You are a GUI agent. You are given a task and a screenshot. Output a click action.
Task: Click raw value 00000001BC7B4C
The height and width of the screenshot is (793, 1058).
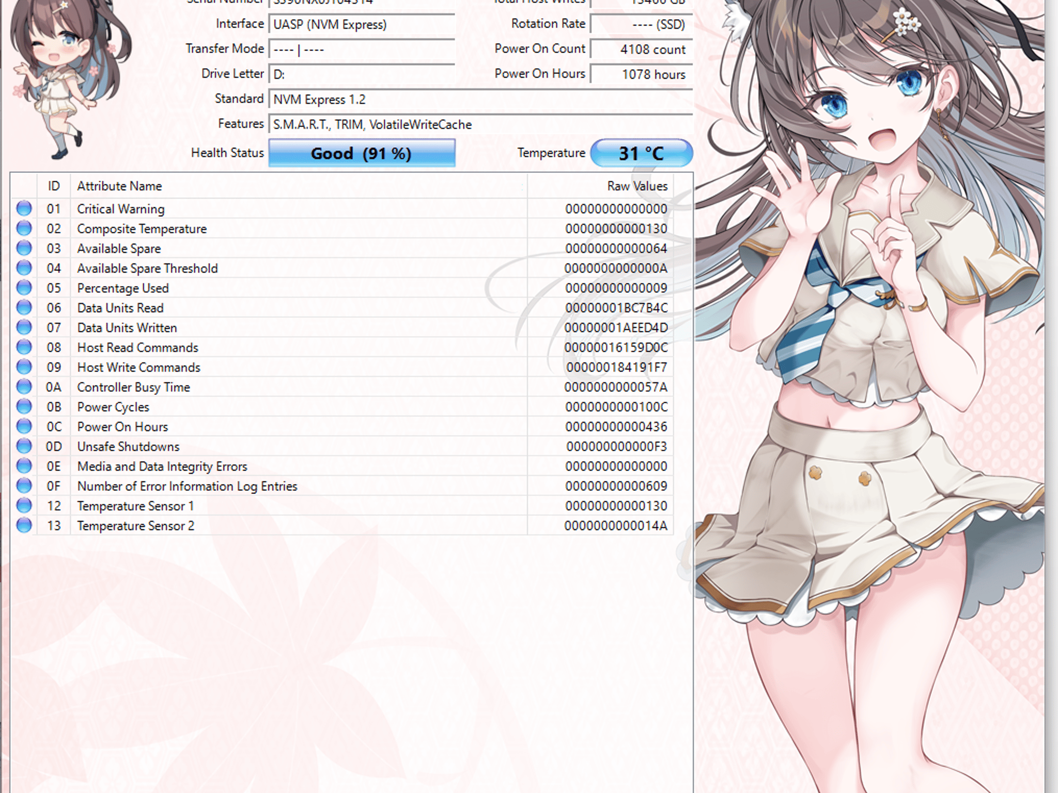pyautogui.click(x=616, y=308)
